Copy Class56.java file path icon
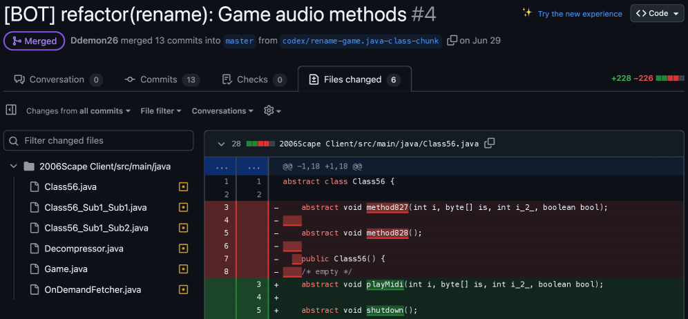688x319 pixels. pos(490,143)
